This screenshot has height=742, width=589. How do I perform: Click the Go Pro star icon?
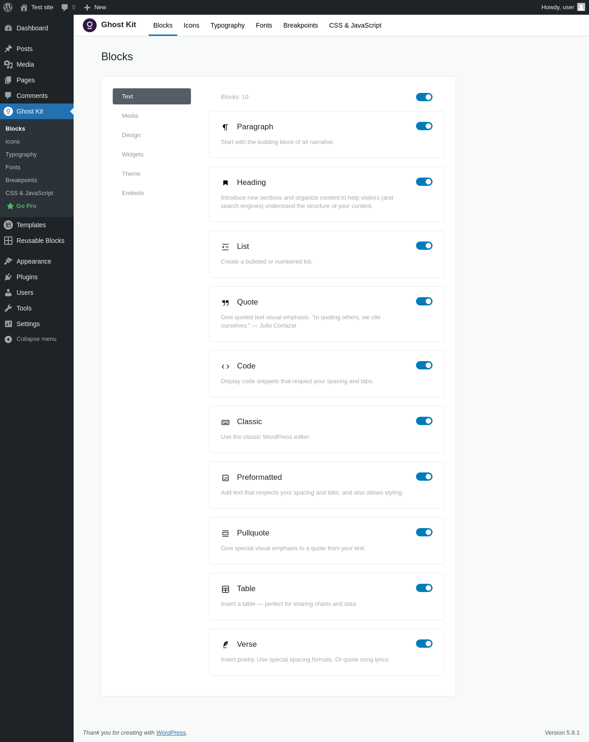coord(10,206)
